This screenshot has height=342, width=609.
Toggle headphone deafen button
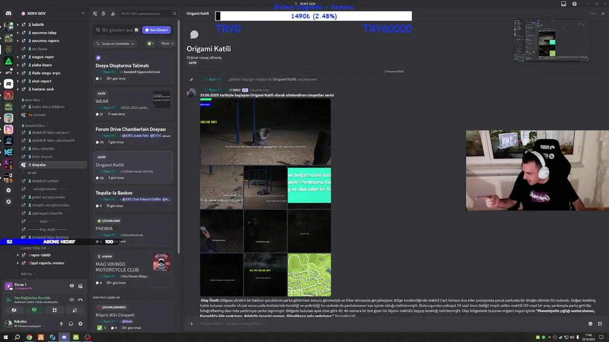(70, 323)
